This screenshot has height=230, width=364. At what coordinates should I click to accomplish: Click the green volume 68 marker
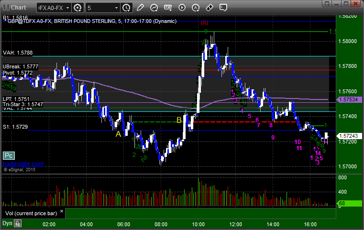(349, 203)
